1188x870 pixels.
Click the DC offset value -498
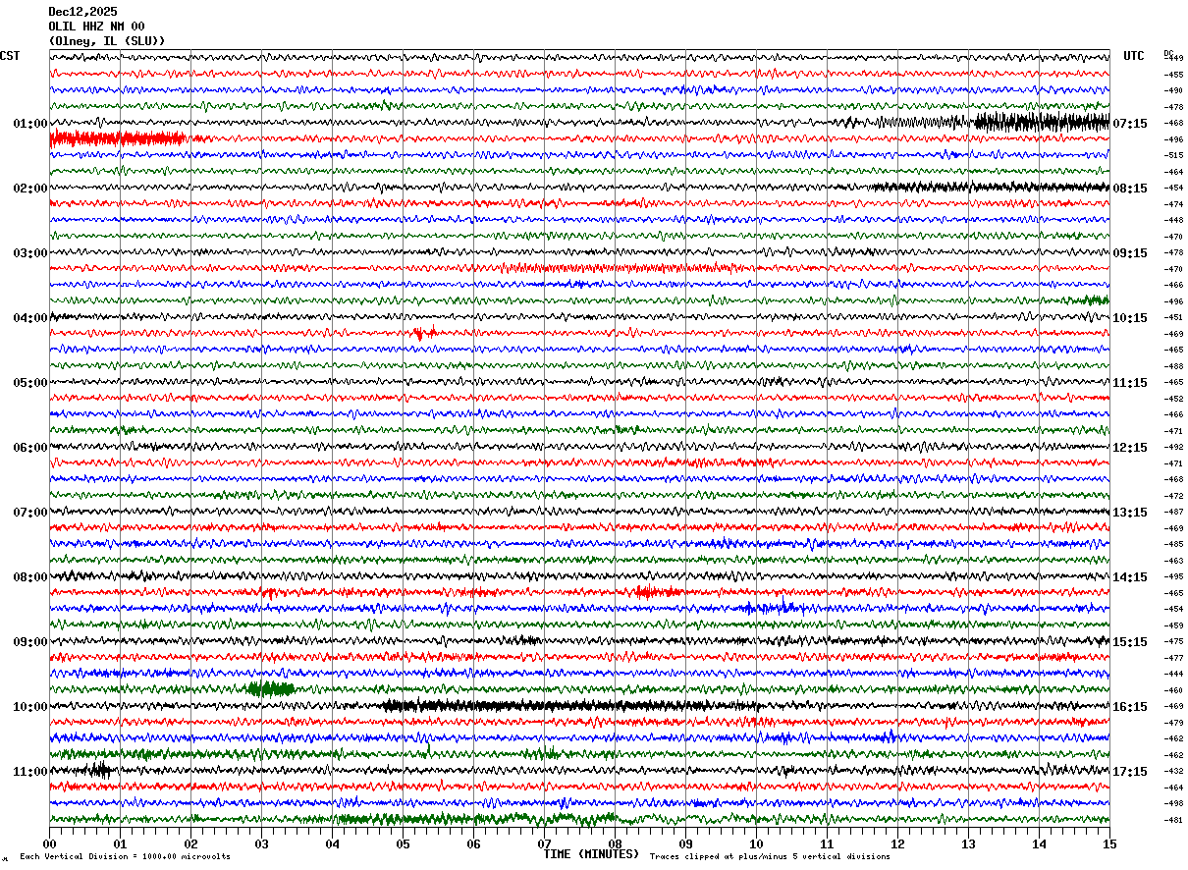(1174, 803)
